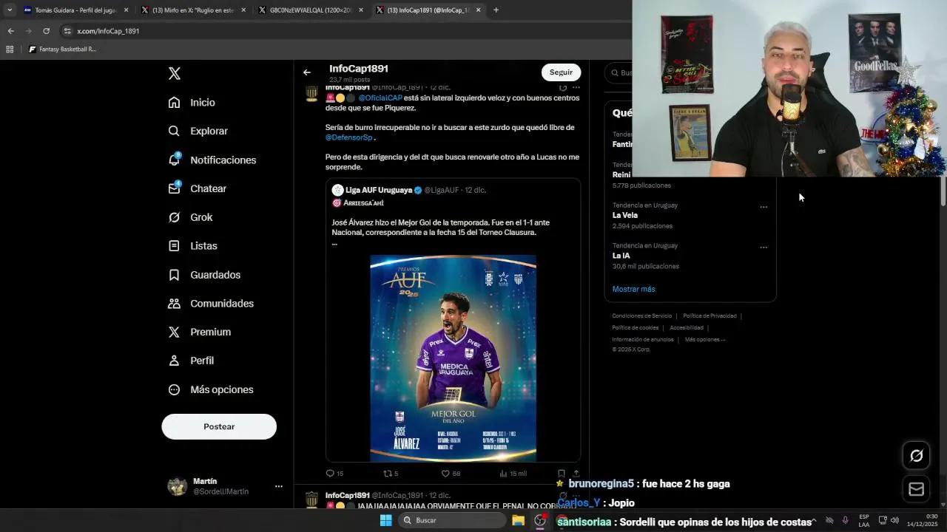Click the X search field
Screen dimensions: 947x532
coord(619,72)
